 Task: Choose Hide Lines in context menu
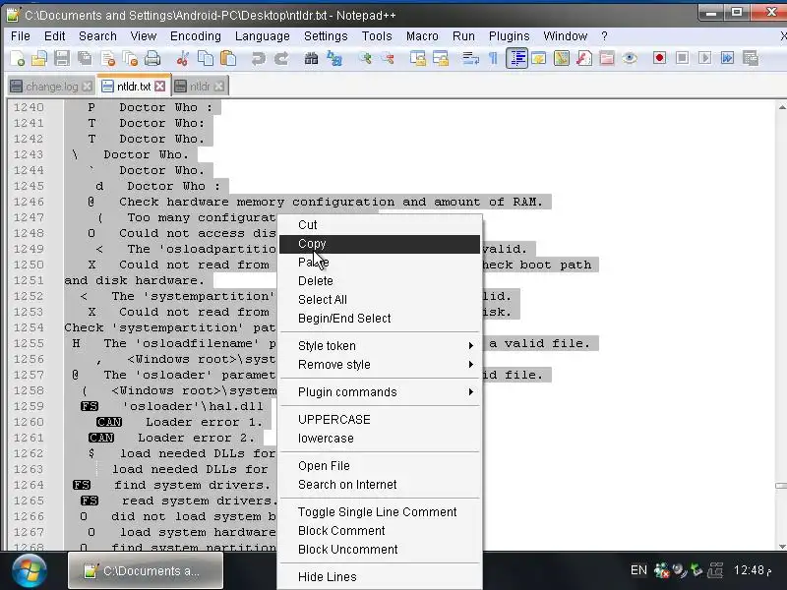point(380,577)
